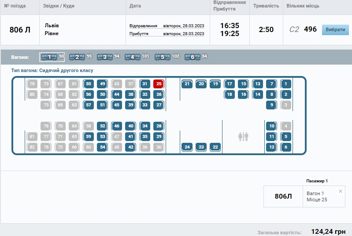Select train car number 2 icon

point(77,57)
